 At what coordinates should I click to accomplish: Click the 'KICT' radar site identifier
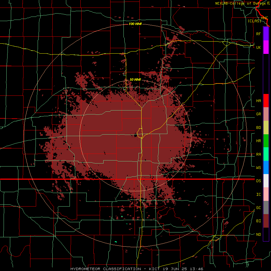[x=154, y=269]
